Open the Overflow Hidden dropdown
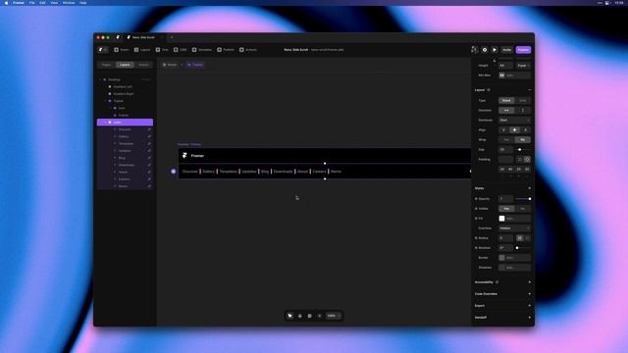628x353 pixels. [x=514, y=228]
